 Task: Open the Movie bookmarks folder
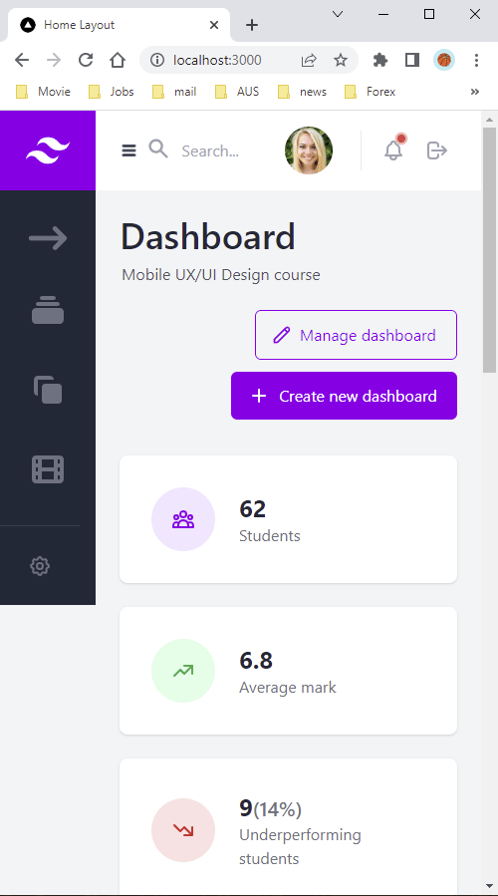(44, 92)
